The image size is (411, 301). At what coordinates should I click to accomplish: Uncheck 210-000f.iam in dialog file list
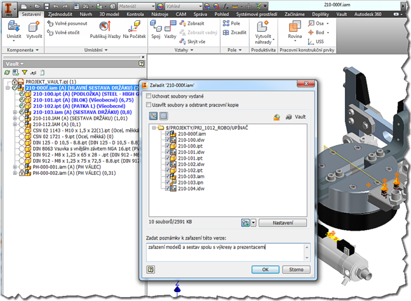click(168, 134)
